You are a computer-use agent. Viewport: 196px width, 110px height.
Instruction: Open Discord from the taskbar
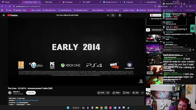120,108
